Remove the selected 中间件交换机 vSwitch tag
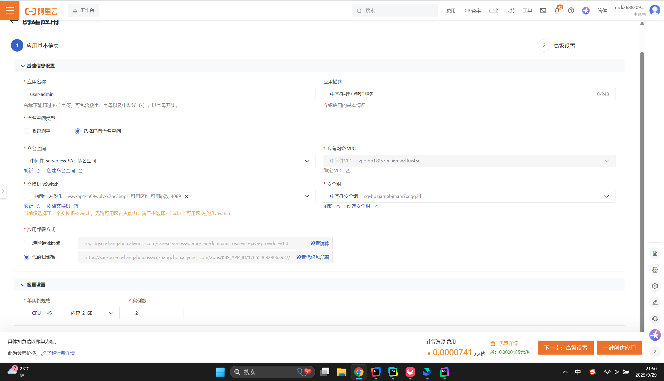The width and height of the screenshot is (664, 381). (x=186, y=196)
